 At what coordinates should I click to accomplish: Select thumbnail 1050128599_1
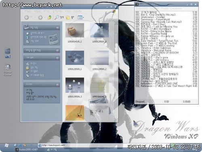pyautogui.click(x=75, y=58)
